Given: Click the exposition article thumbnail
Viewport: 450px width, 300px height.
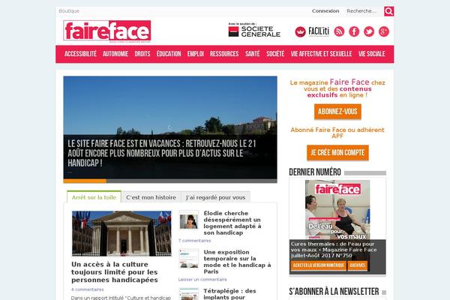Looking at the screenshot, I should pos(188,259).
